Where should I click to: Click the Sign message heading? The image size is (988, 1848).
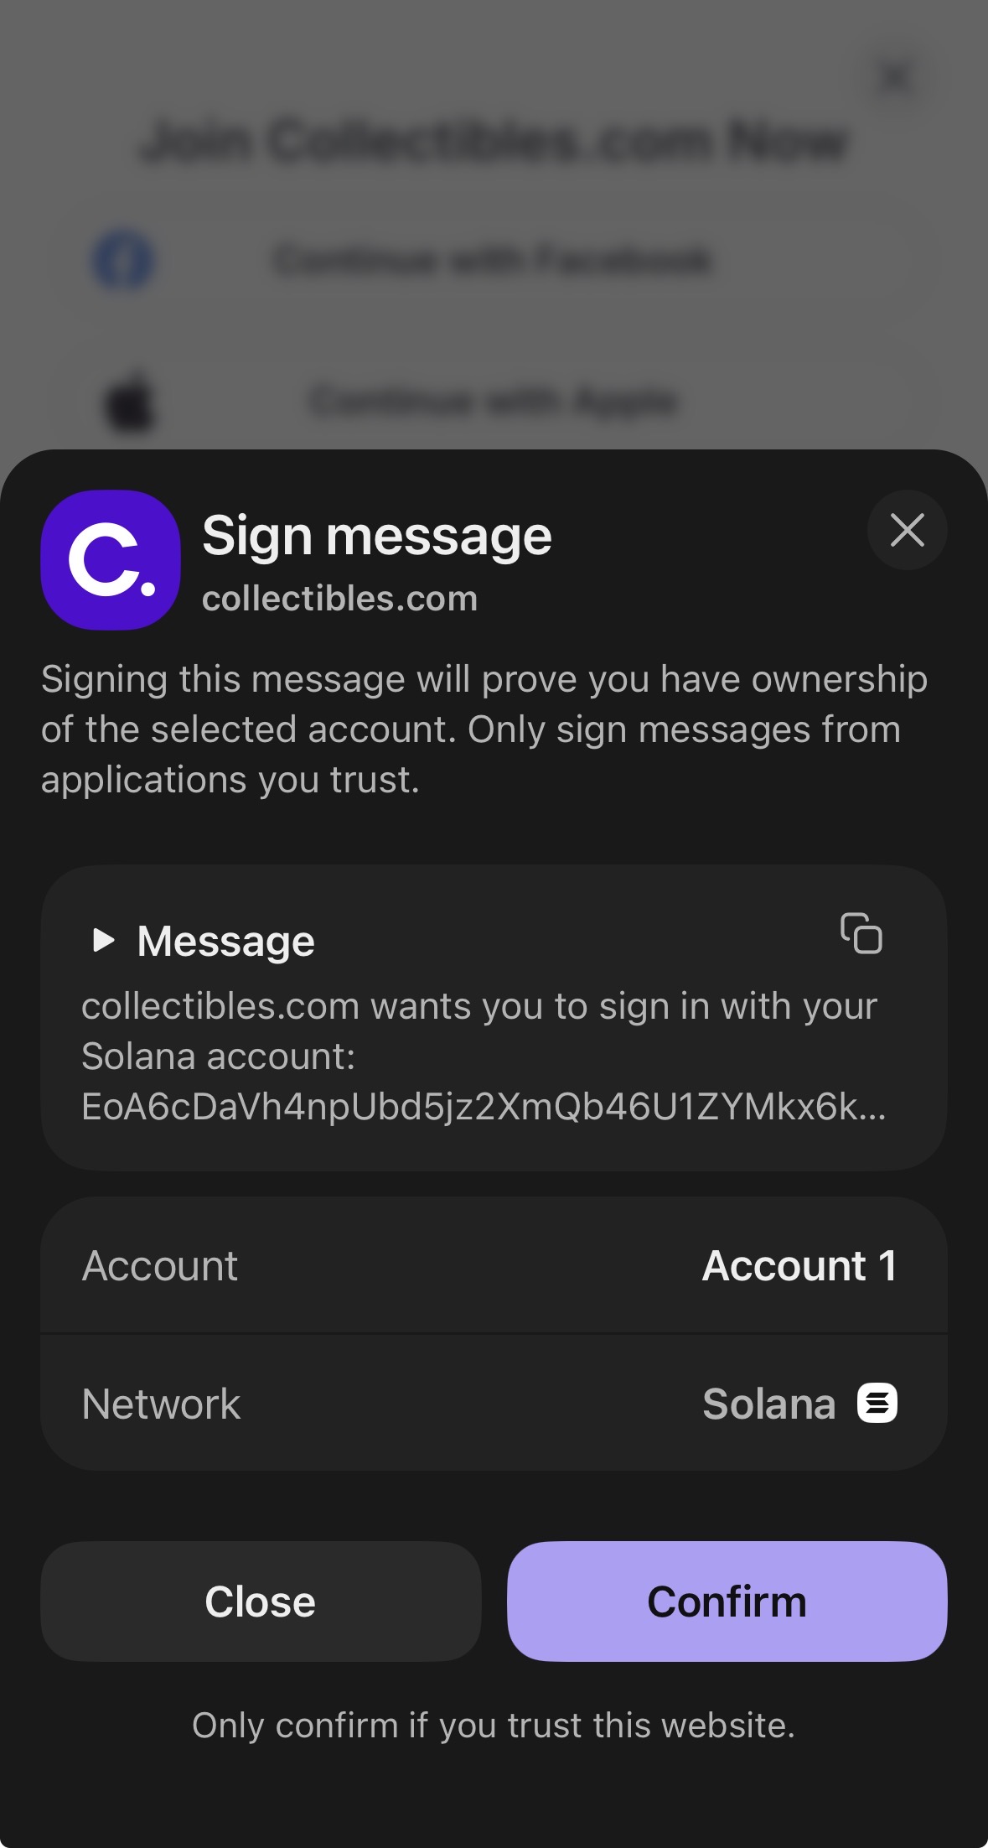[x=377, y=536]
